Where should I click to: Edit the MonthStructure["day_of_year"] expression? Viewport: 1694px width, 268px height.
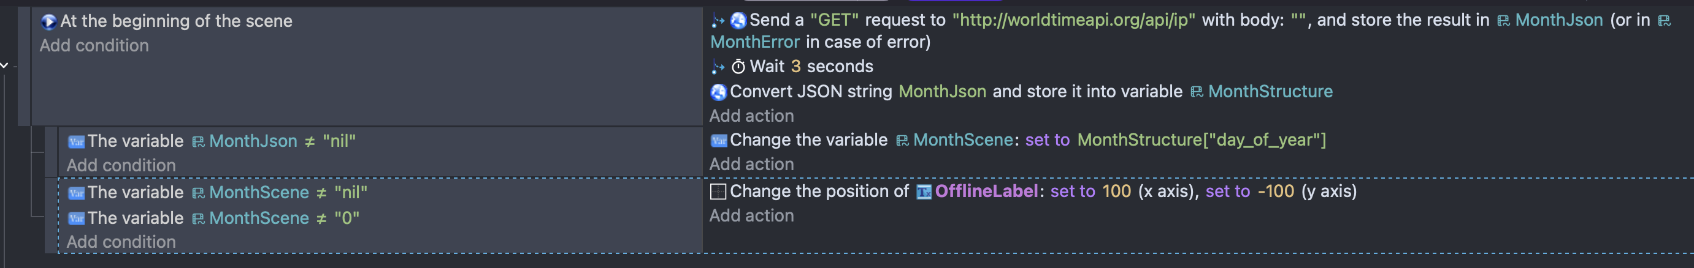tap(1201, 140)
